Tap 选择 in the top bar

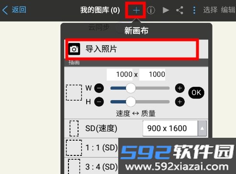pos(210,10)
